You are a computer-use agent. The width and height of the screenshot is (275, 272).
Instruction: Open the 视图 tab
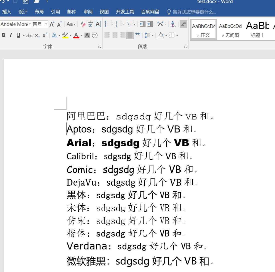104,12
